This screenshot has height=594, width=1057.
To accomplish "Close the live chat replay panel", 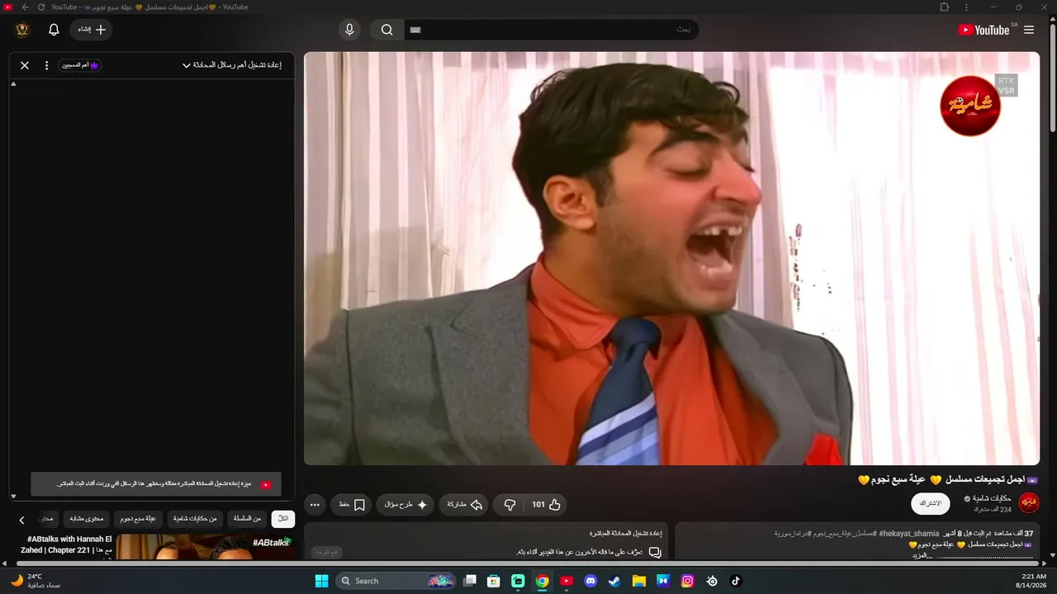I will (x=25, y=65).
